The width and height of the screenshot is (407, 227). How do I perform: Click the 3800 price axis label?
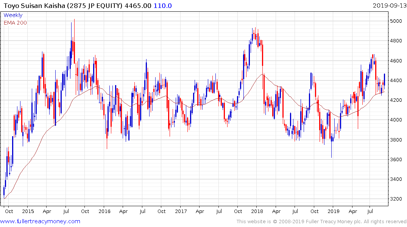coord(396,140)
